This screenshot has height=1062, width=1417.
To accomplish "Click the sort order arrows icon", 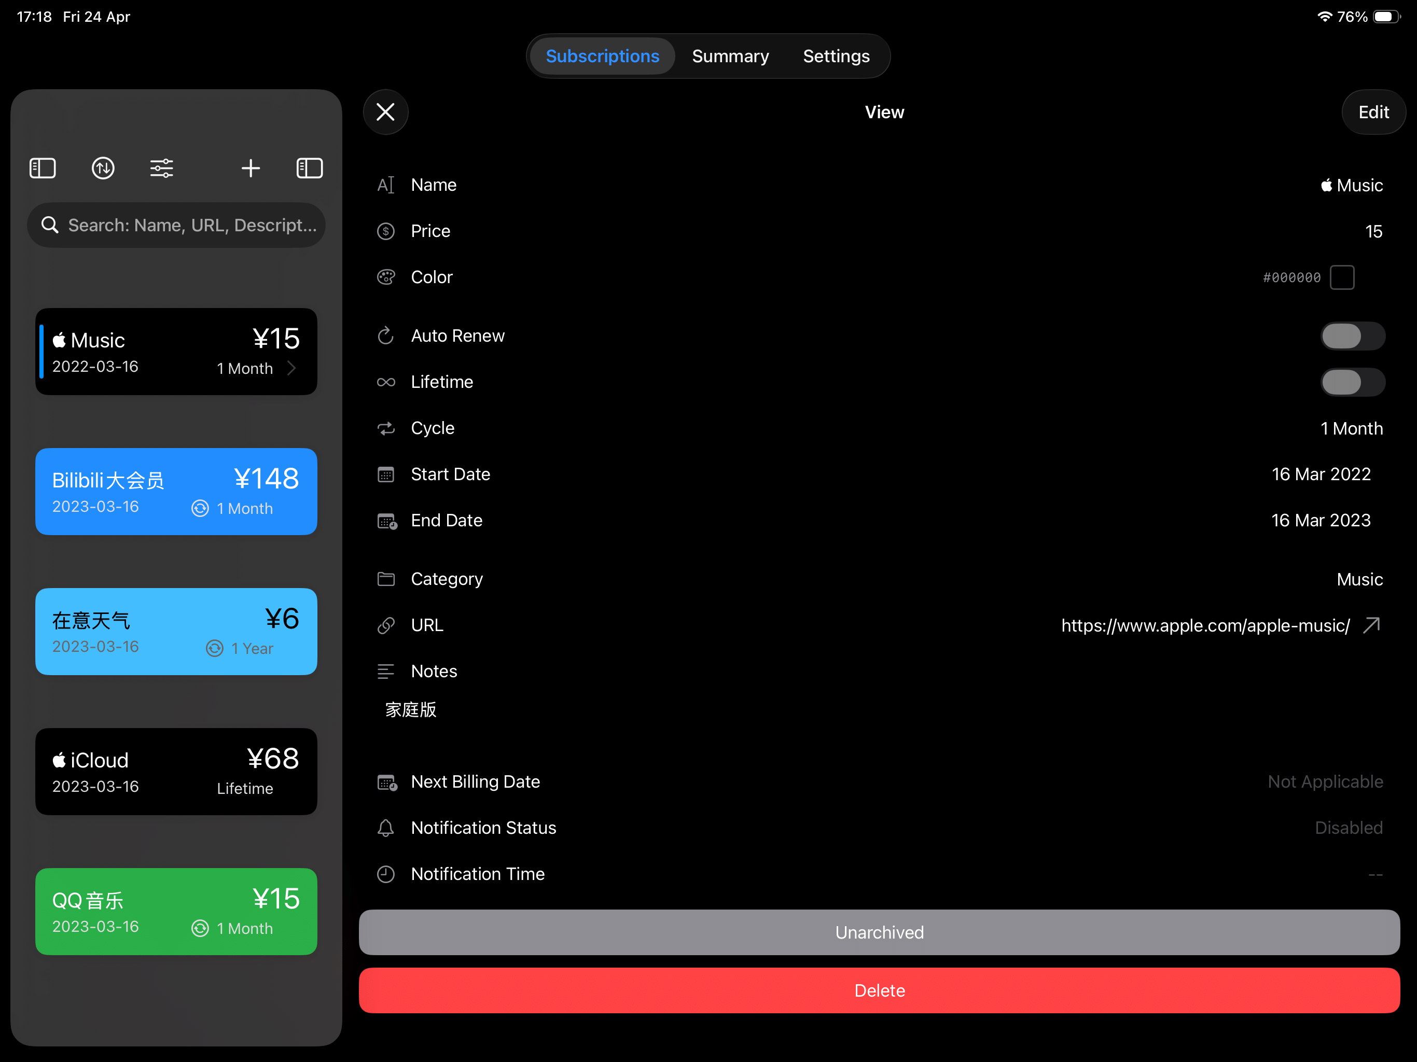I will click(x=103, y=169).
